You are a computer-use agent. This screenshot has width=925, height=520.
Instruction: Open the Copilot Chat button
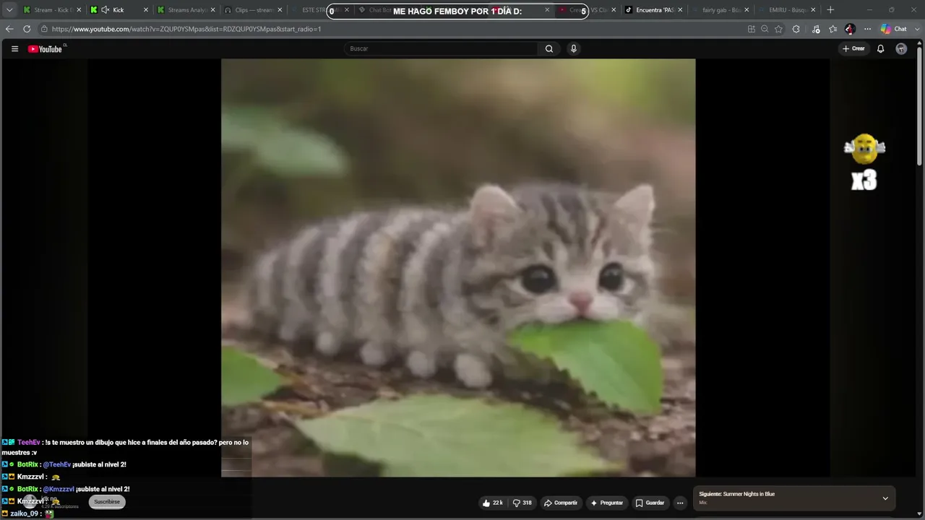tap(894, 29)
